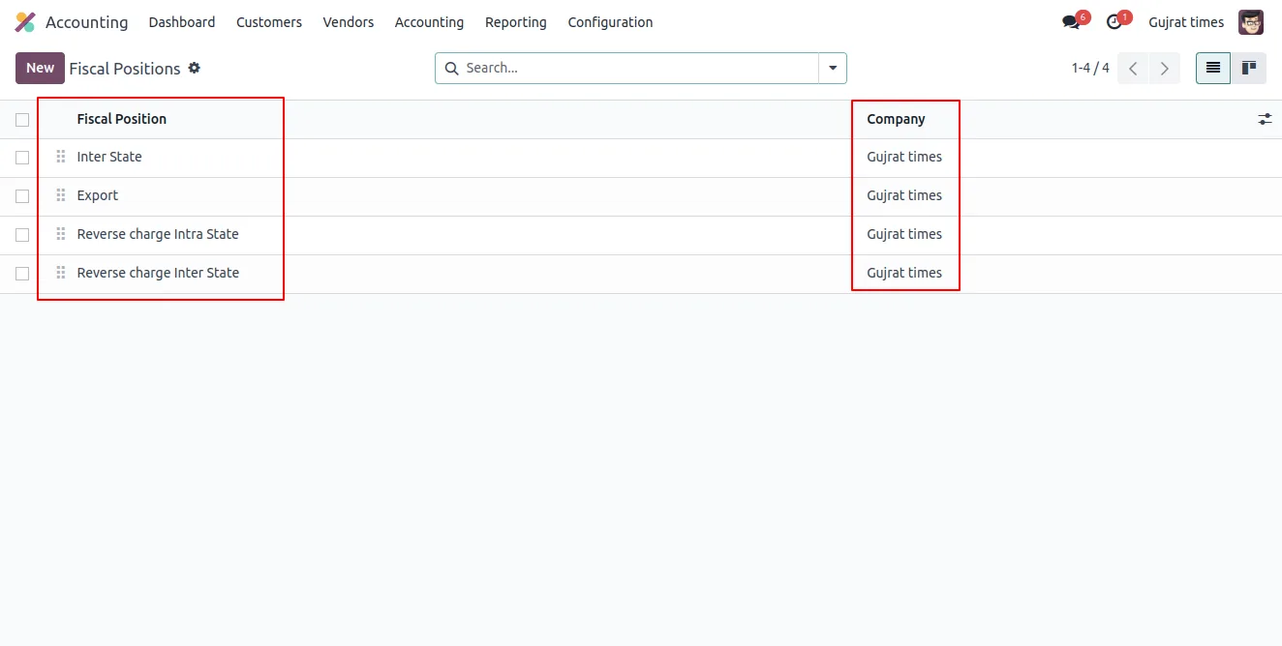
Task: Open the Inter State fiscal position
Action: (x=109, y=157)
